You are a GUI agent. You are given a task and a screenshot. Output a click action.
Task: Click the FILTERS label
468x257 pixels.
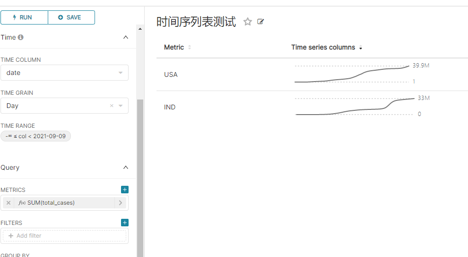pos(11,223)
